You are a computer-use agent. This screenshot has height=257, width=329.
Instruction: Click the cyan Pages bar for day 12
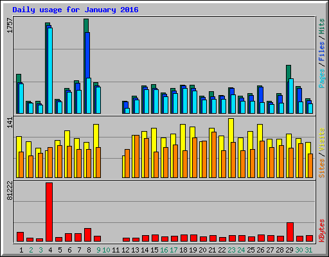[x=127, y=111]
